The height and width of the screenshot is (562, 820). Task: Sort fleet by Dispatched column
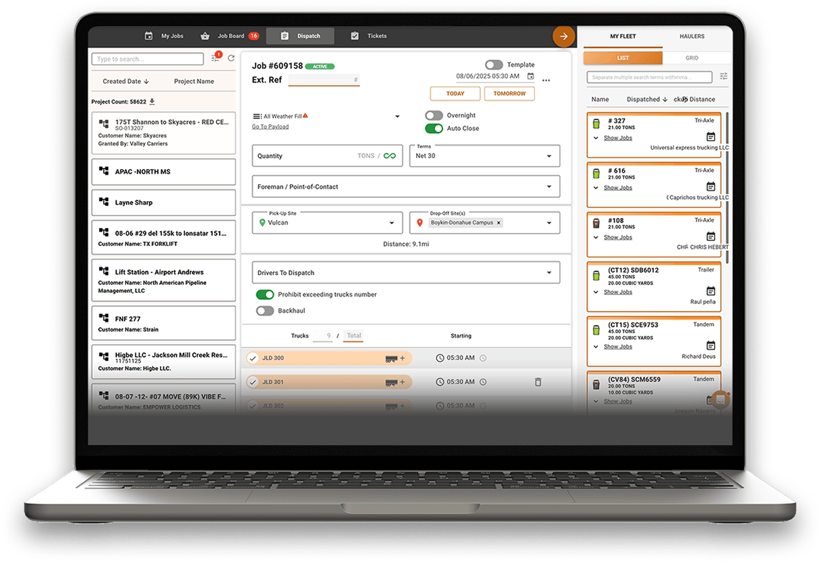coord(647,100)
